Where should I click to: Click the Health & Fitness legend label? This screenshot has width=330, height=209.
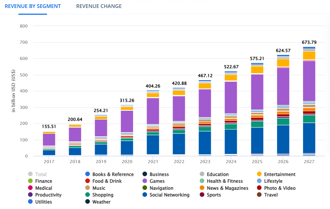[x=225, y=181]
